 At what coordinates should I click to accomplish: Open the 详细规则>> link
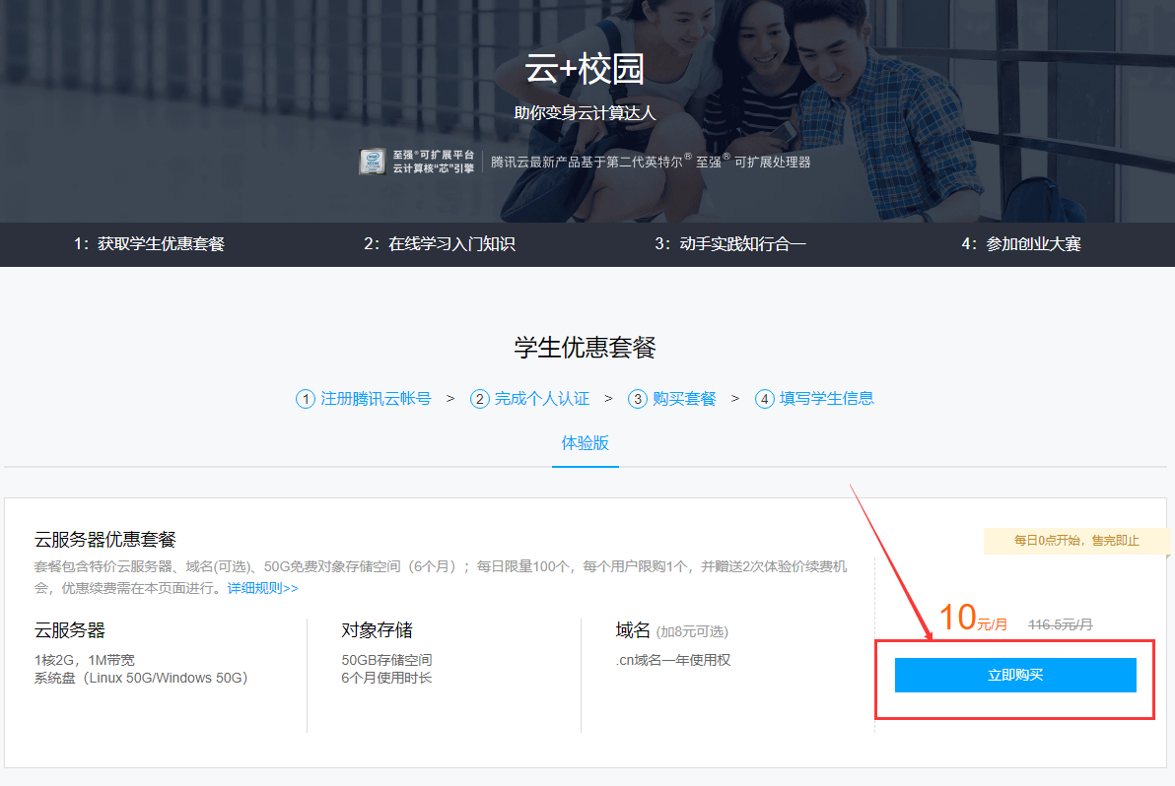(263, 588)
